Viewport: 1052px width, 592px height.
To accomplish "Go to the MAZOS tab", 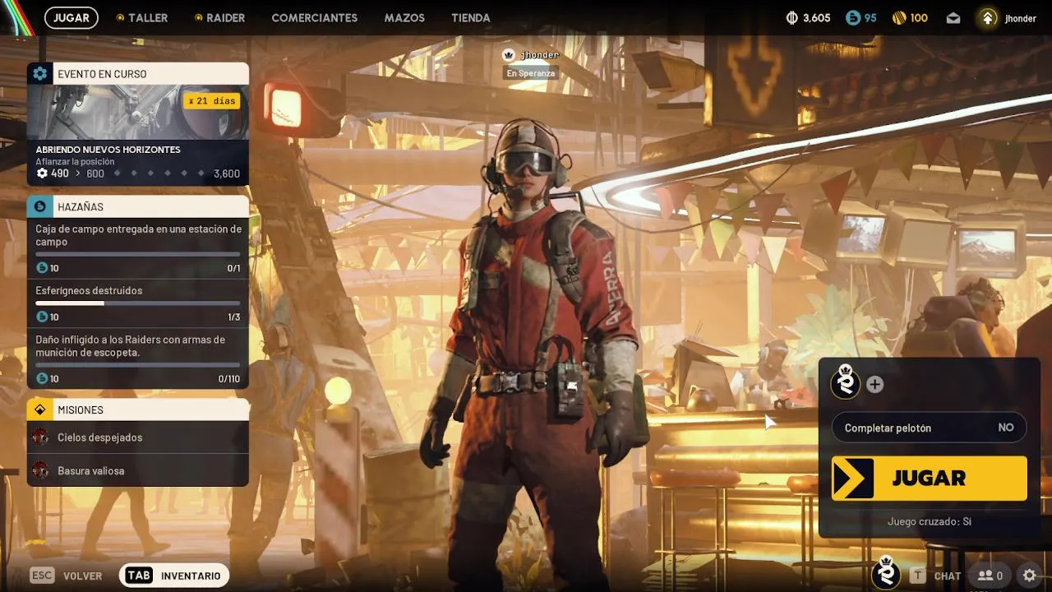I will tap(404, 17).
